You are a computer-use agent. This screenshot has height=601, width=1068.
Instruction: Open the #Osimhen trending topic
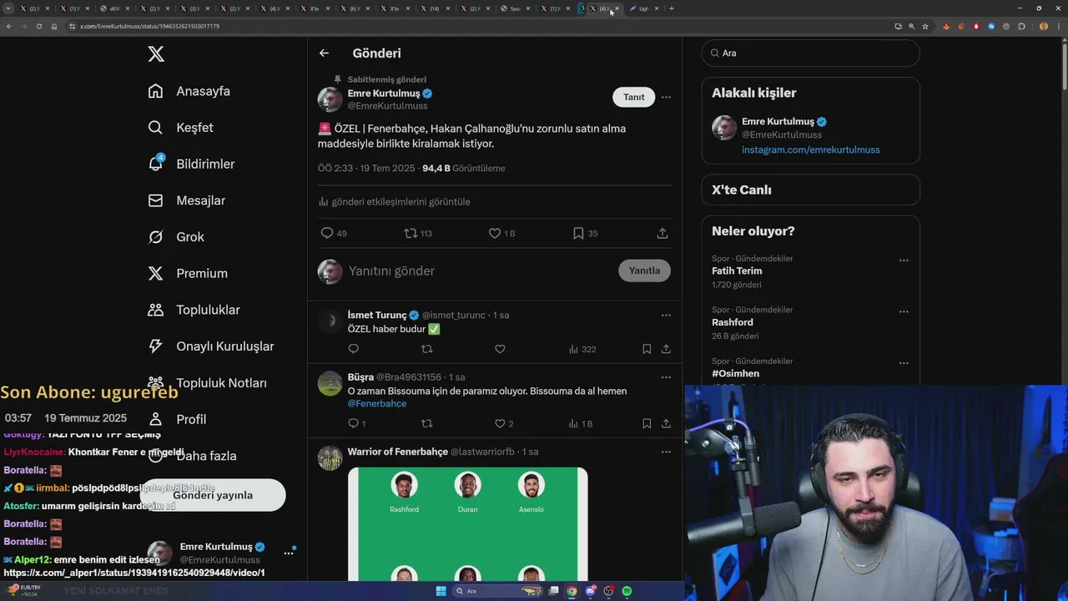(735, 374)
